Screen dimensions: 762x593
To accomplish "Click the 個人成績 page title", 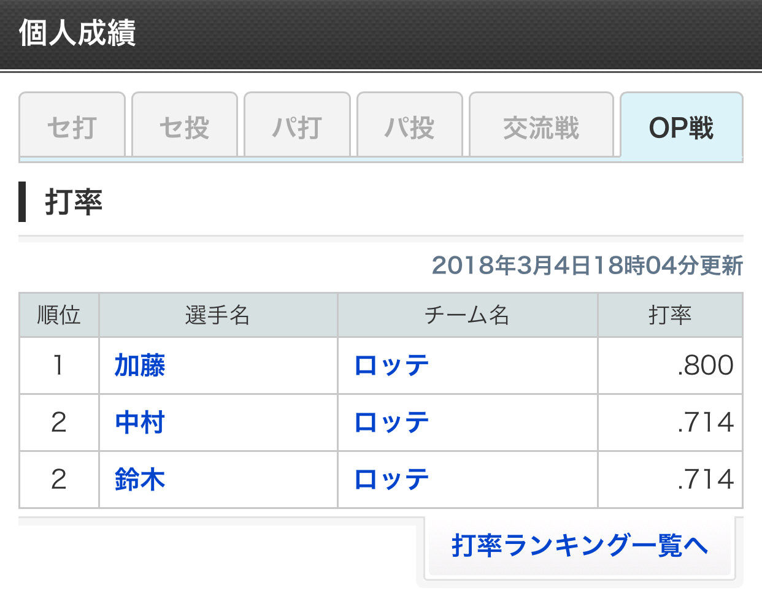I will coord(77,33).
